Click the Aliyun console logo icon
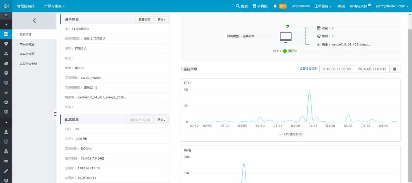Image resolution: width=412 pixels, height=183 pixels. tap(6, 6)
